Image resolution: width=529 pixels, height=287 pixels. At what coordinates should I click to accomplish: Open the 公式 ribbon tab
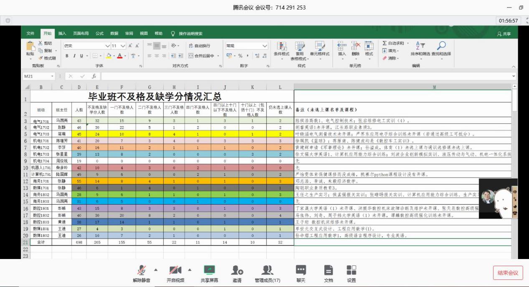[x=99, y=33]
